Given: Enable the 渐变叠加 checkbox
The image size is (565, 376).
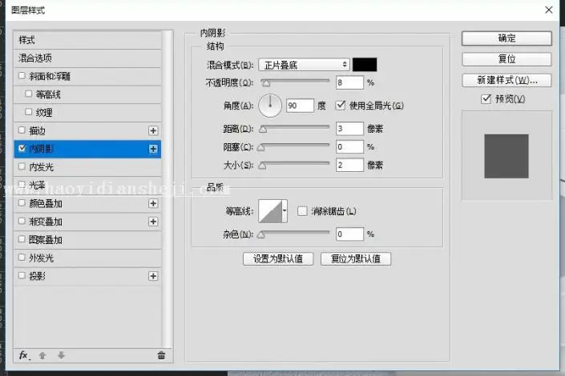Looking at the screenshot, I should pos(22,221).
